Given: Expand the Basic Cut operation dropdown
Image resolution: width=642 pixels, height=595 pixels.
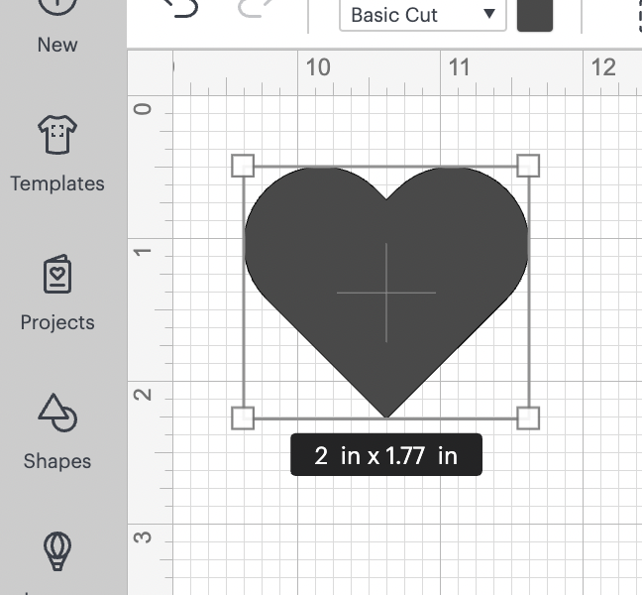Looking at the screenshot, I should [422, 15].
